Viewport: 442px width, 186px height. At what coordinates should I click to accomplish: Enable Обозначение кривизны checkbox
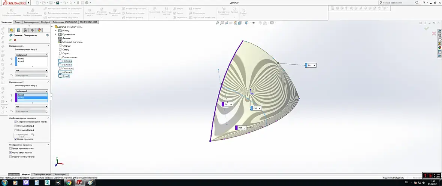pyautogui.click(x=10, y=157)
